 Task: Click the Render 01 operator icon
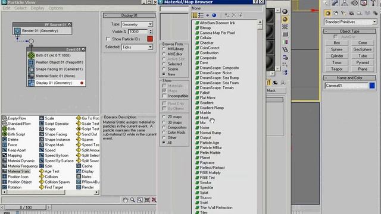tap(17, 31)
